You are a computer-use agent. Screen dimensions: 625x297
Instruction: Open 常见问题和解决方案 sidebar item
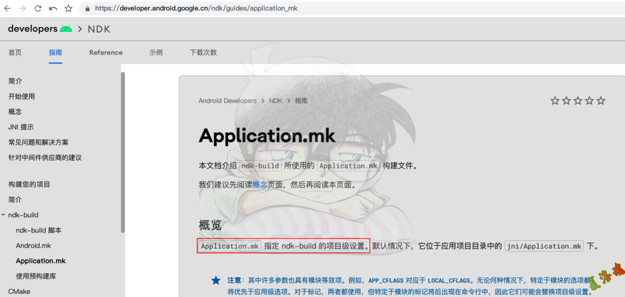tap(38, 142)
